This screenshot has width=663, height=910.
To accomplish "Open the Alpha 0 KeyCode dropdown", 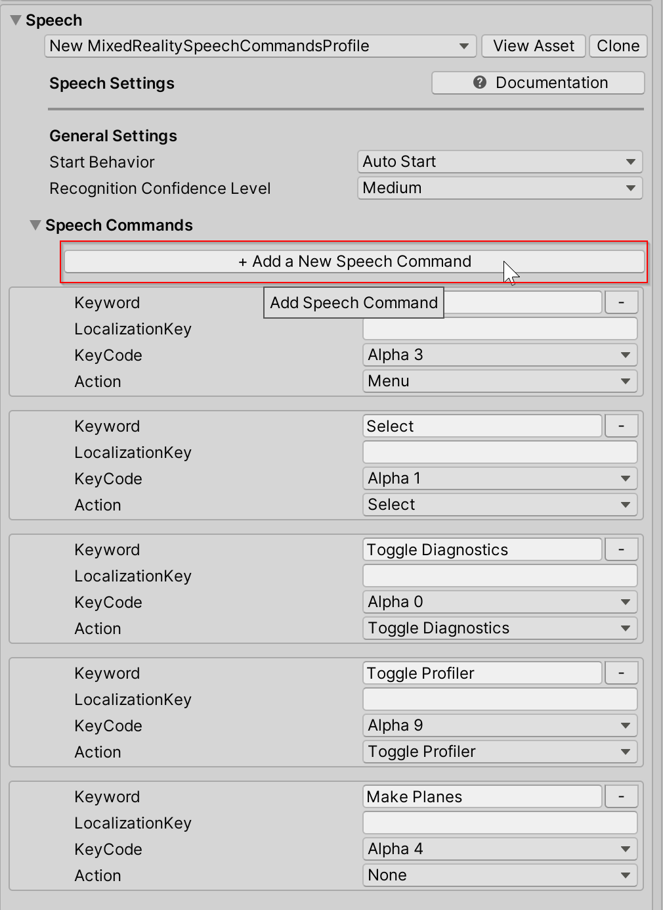I will point(500,602).
